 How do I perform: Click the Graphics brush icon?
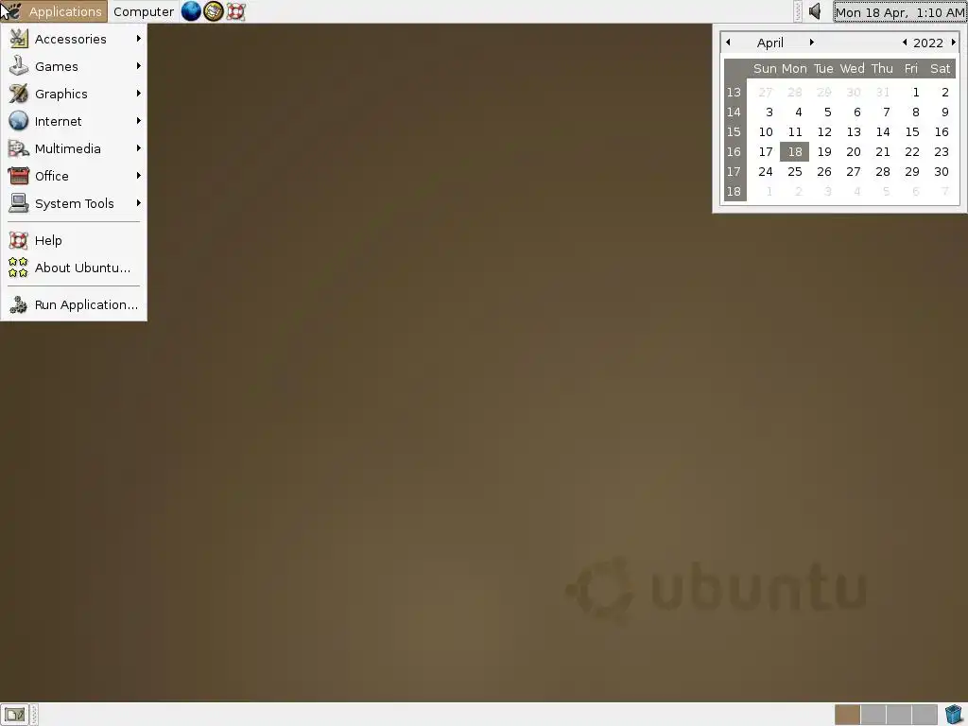pos(19,94)
